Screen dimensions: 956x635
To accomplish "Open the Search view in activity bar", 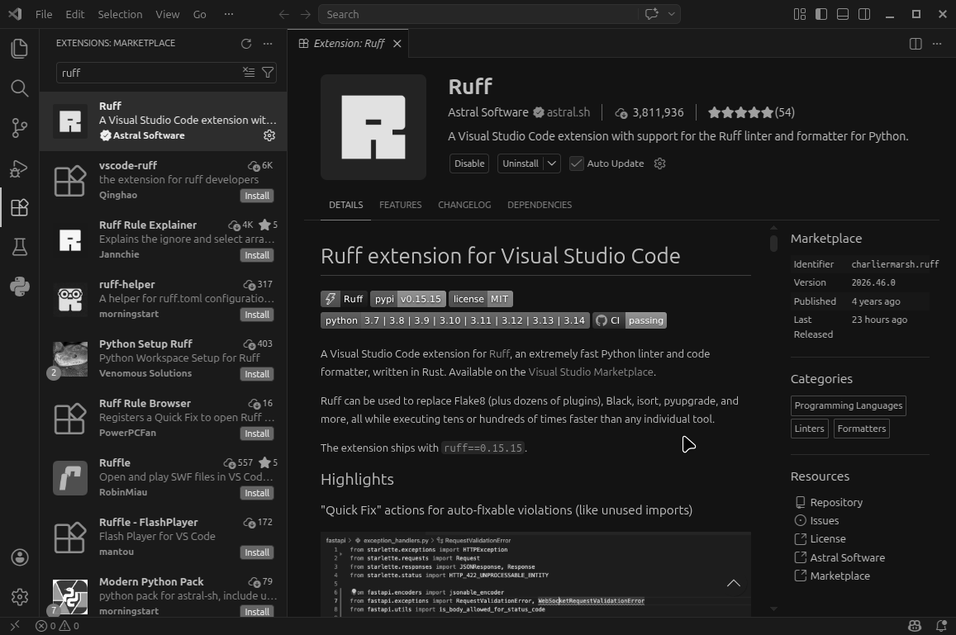I will 20,88.
